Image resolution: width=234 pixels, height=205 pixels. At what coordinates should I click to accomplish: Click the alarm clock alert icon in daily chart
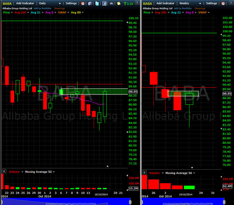pos(83,3)
